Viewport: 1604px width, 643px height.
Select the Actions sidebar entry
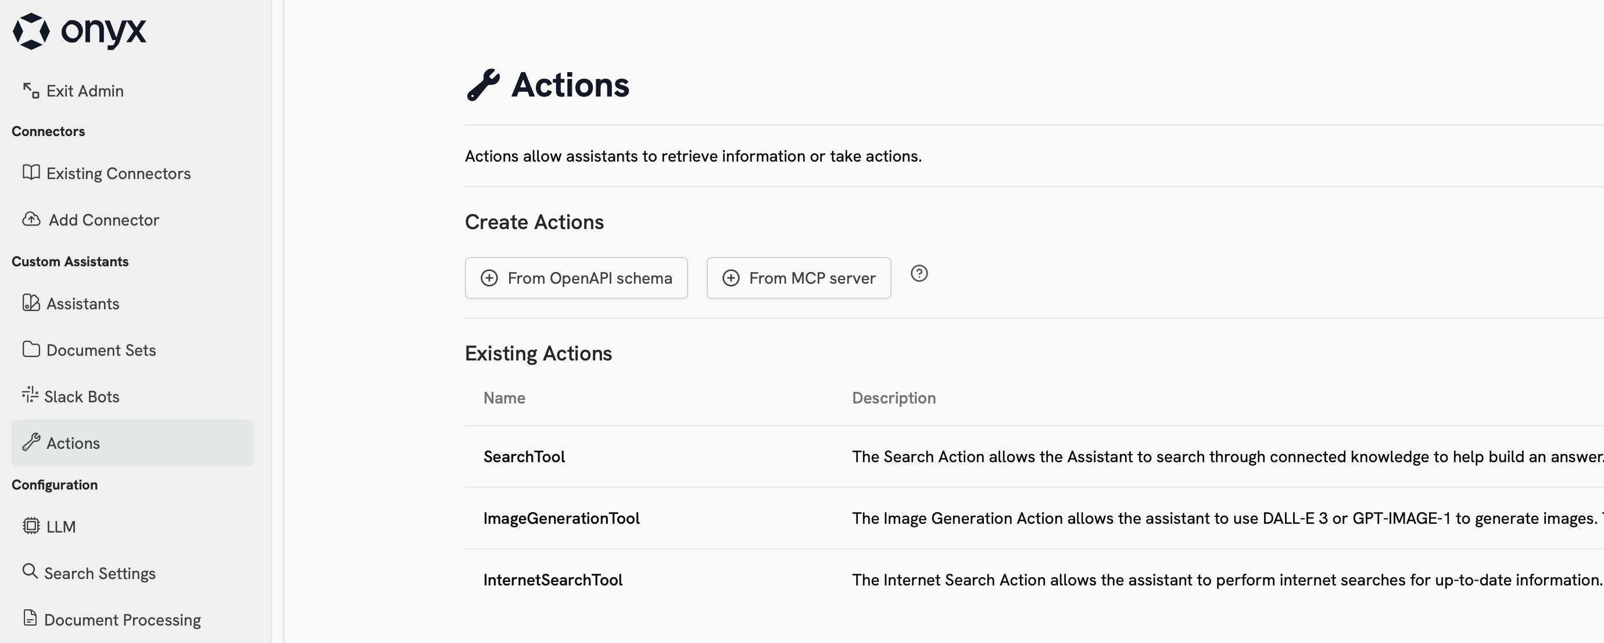coord(73,442)
